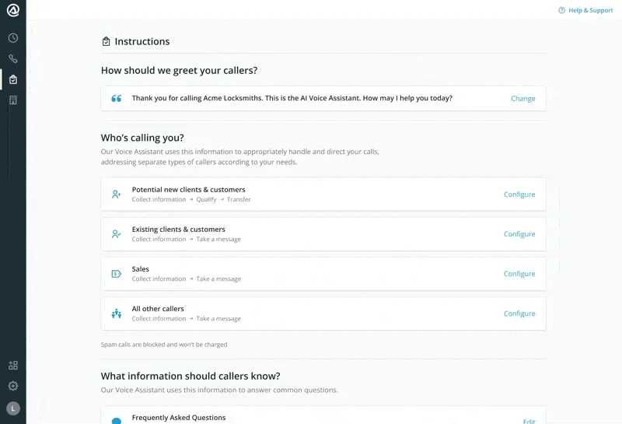Screen dimensions: 622x424
Task: Click Help & Support link
Action: 585,10
